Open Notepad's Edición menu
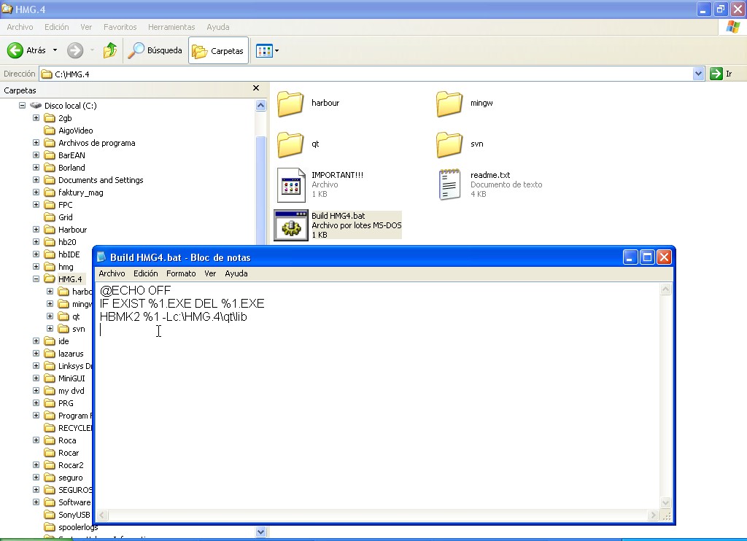 pyautogui.click(x=145, y=273)
